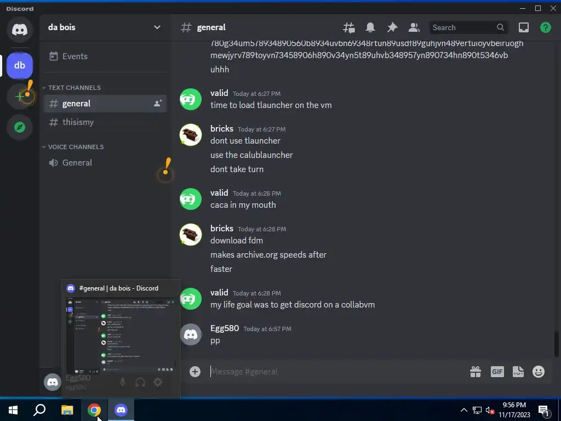Click the message 'use the calublauncher'
This screenshot has height=421, width=561.
click(x=251, y=155)
